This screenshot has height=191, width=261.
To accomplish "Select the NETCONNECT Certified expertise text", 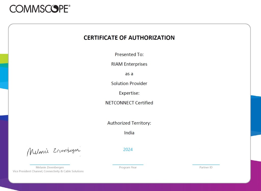I will [129, 103].
